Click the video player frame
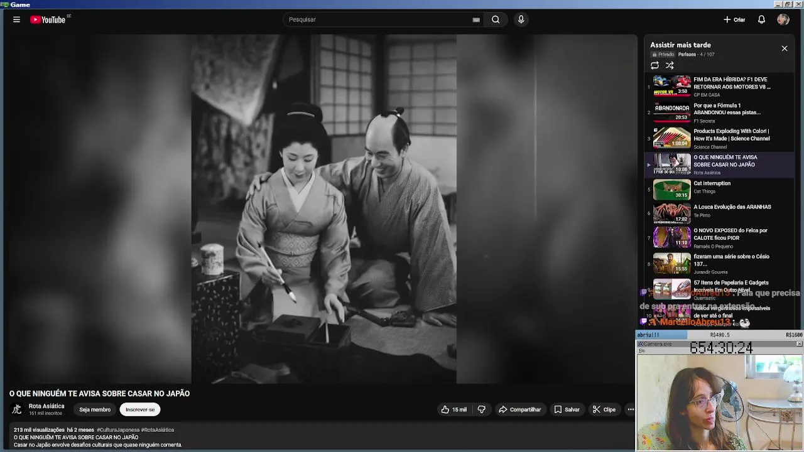804x452 pixels. click(323, 208)
